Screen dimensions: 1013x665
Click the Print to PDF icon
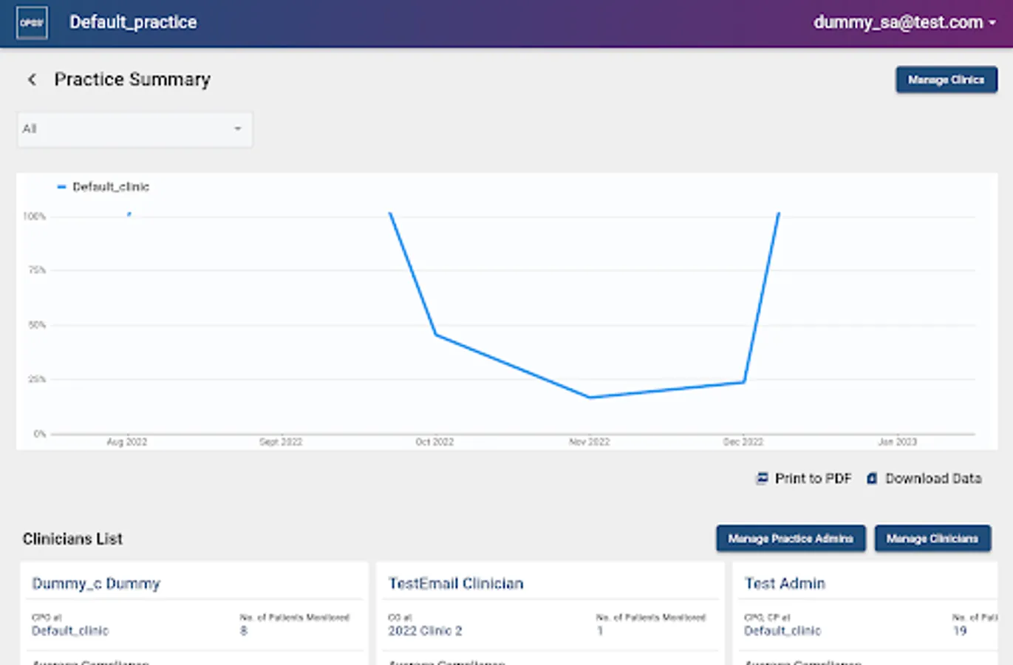tap(762, 479)
